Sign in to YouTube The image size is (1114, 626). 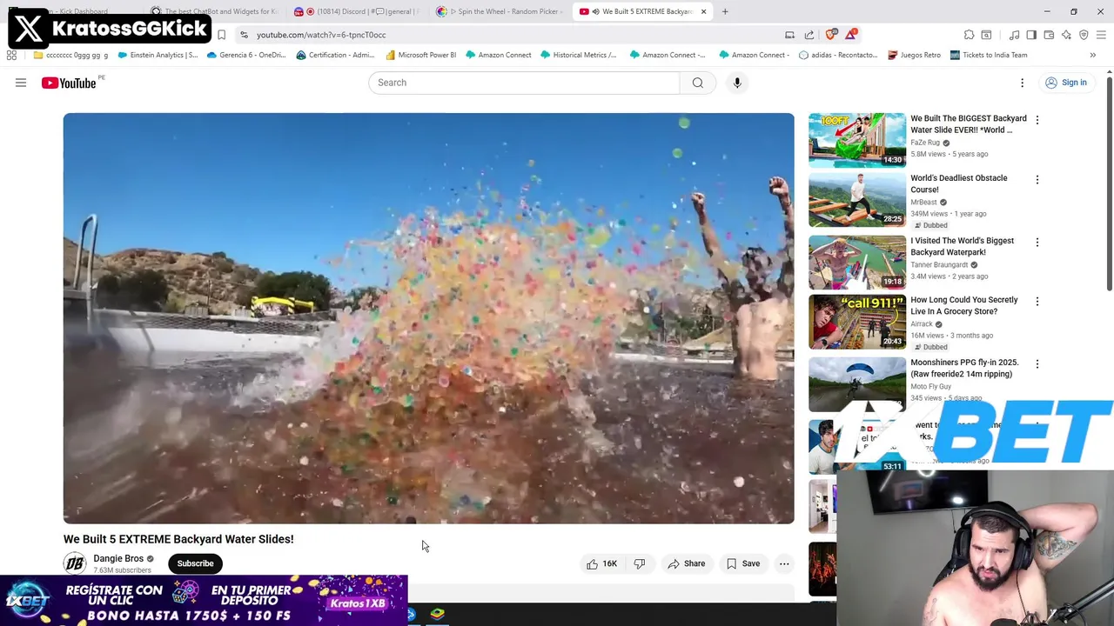click(x=1066, y=83)
